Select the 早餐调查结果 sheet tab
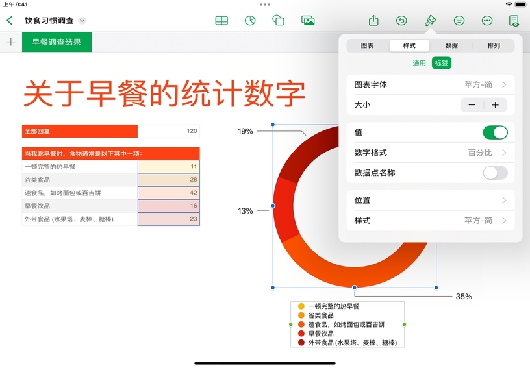Screen dimensions: 530x368 pos(57,42)
